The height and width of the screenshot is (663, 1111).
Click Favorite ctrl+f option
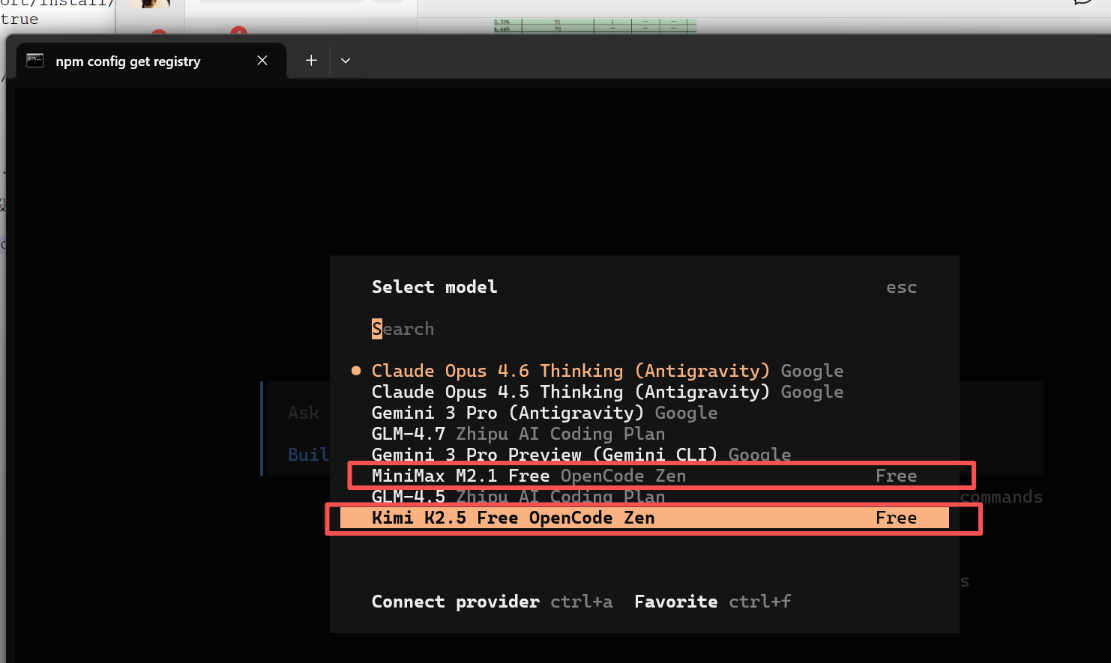(x=712, y=602)
